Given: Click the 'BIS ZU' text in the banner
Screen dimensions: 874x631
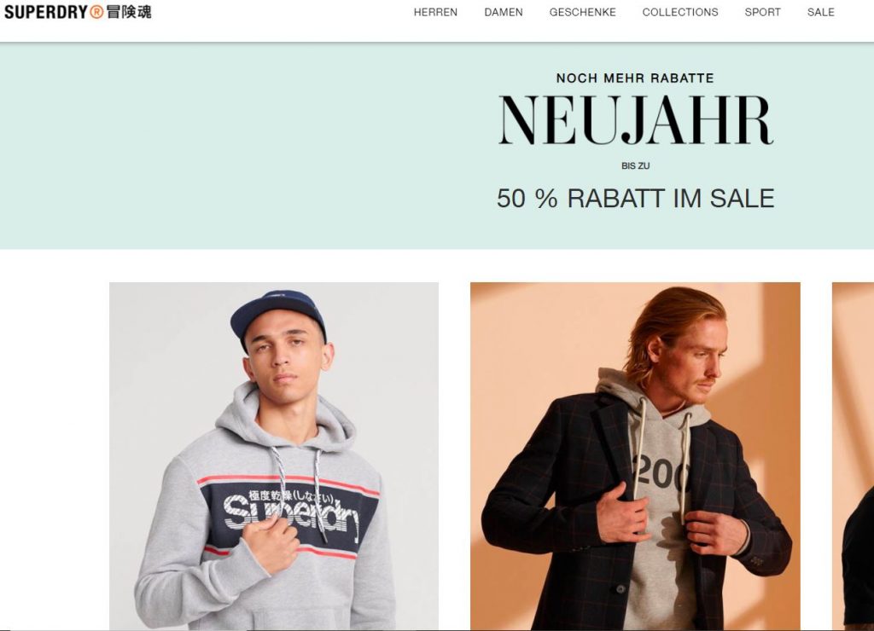Looking at the screenshot, I should click(635, 166).
